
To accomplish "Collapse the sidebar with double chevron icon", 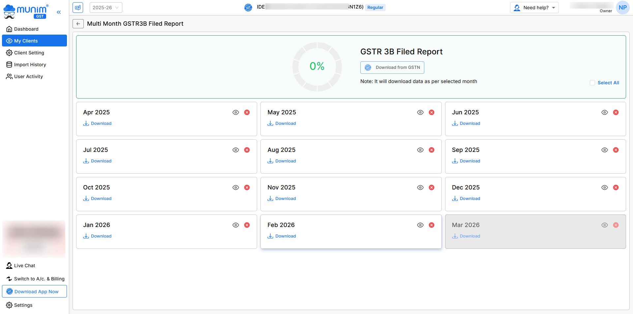I will (x=59, y=12).
